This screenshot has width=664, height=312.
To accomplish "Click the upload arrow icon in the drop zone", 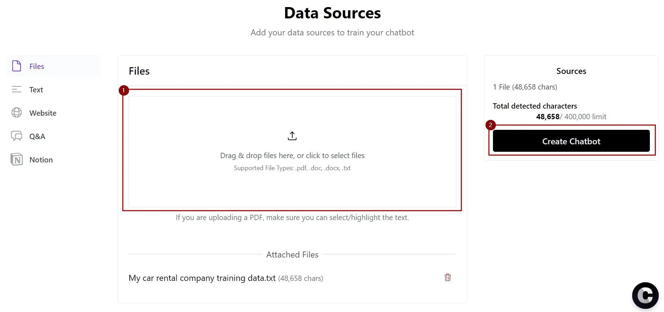I will (x=292, y=135).
